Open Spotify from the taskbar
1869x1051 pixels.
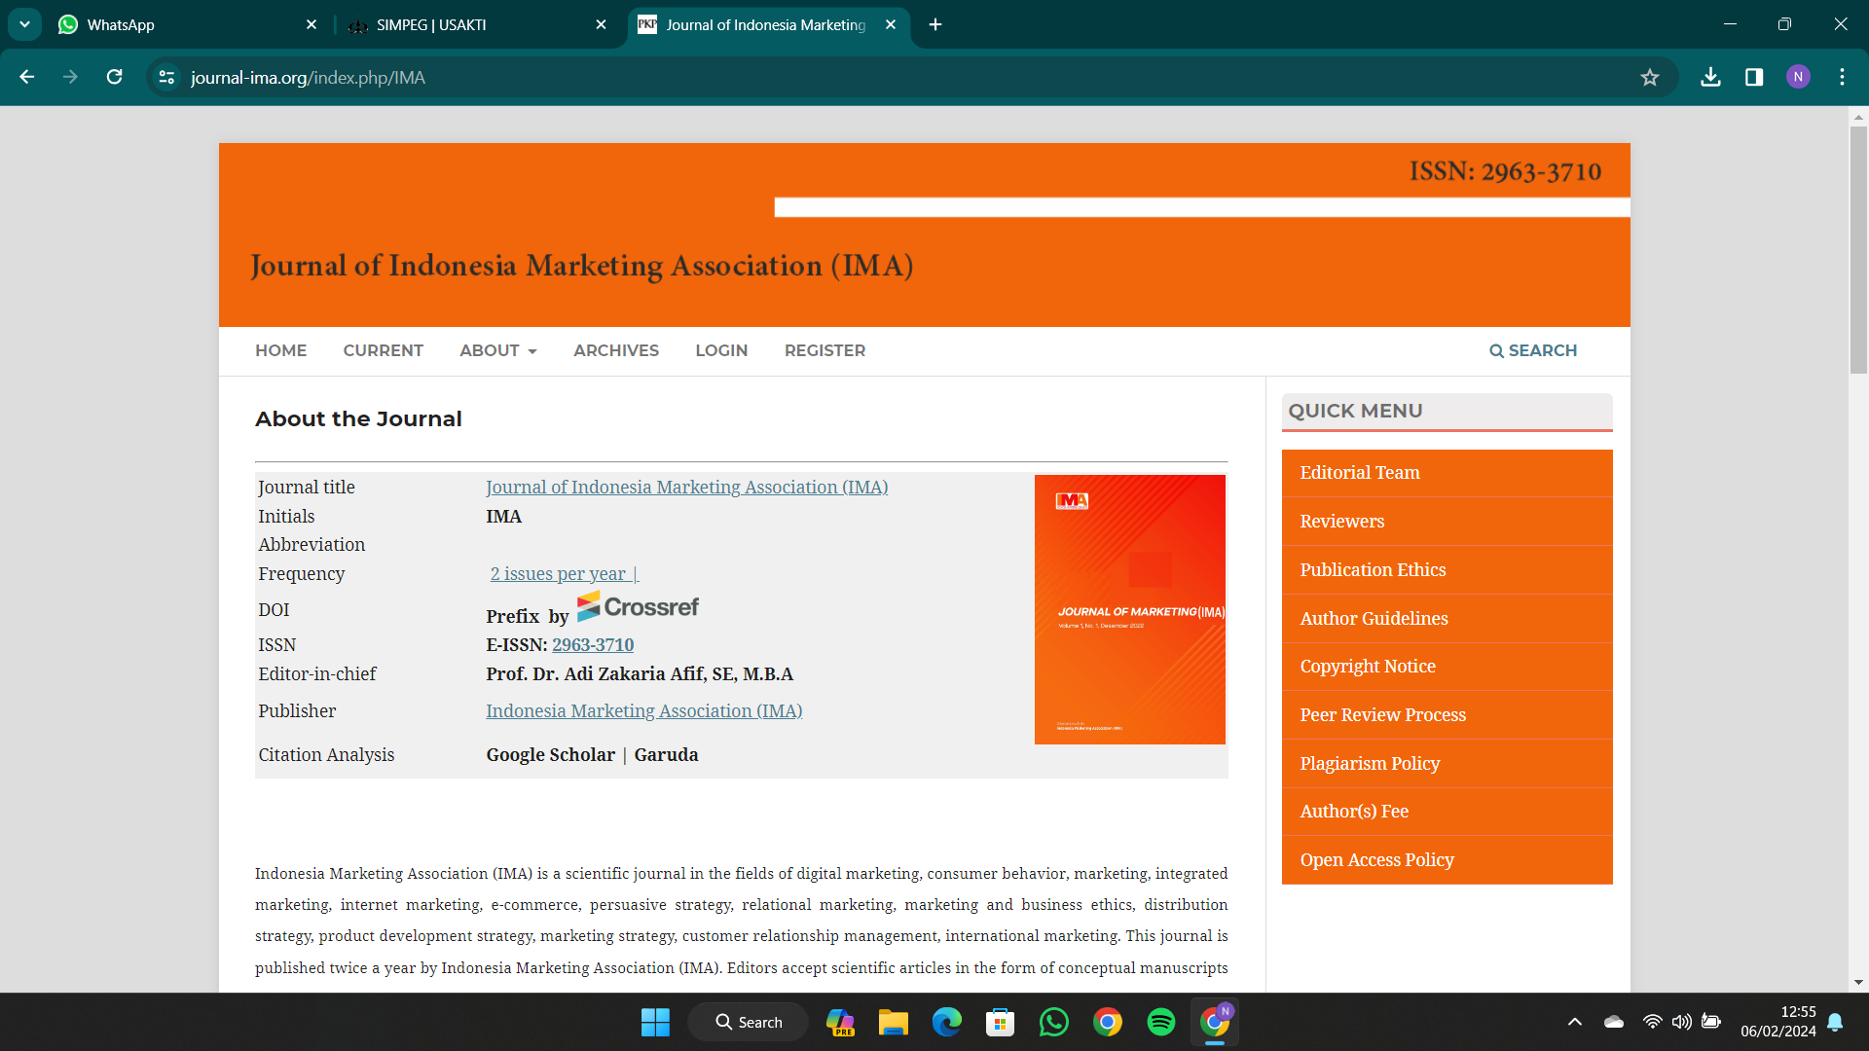(x=1160, y=1022)
